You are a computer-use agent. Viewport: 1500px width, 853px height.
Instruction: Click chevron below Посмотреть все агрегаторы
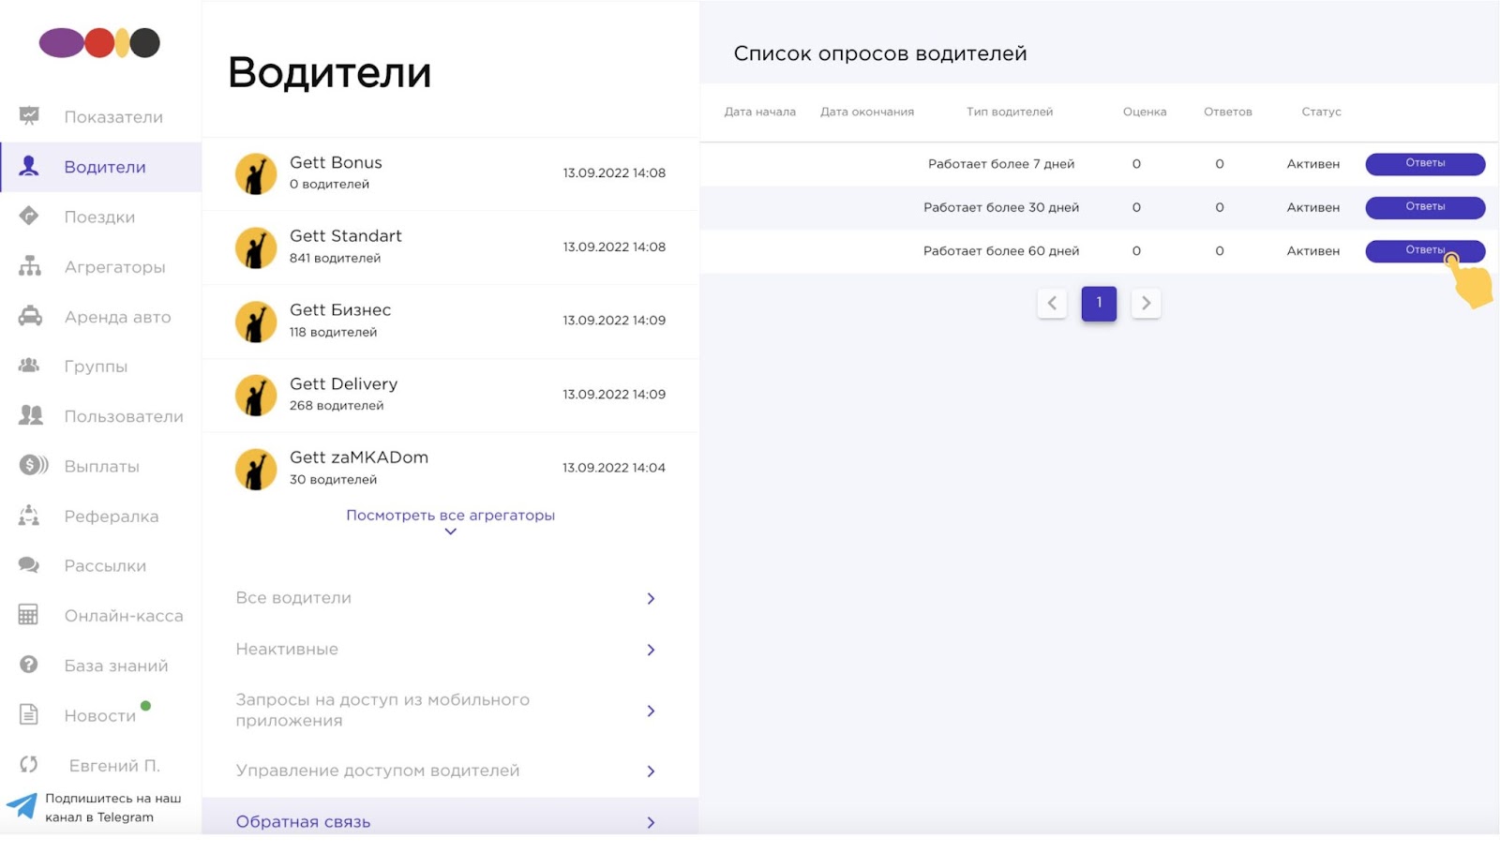tap(450, 531)
